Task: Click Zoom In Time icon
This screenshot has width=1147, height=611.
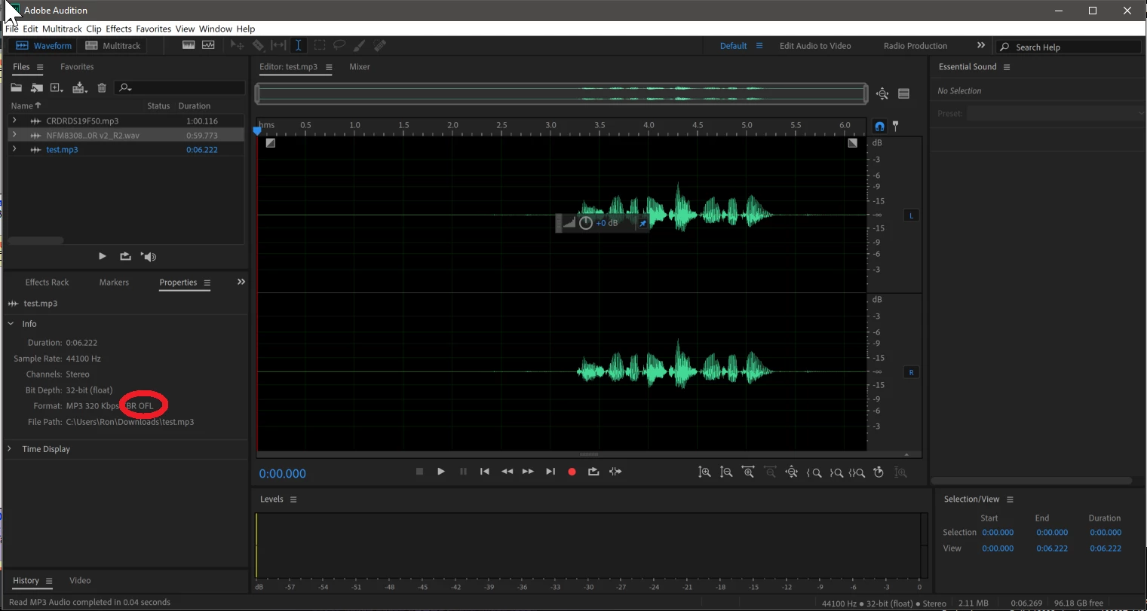Action: pos(748,472)
